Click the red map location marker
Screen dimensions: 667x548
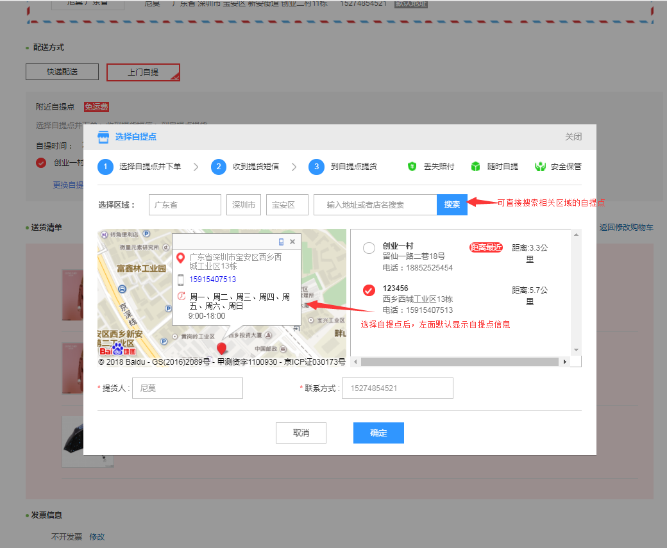pos(222,348)
